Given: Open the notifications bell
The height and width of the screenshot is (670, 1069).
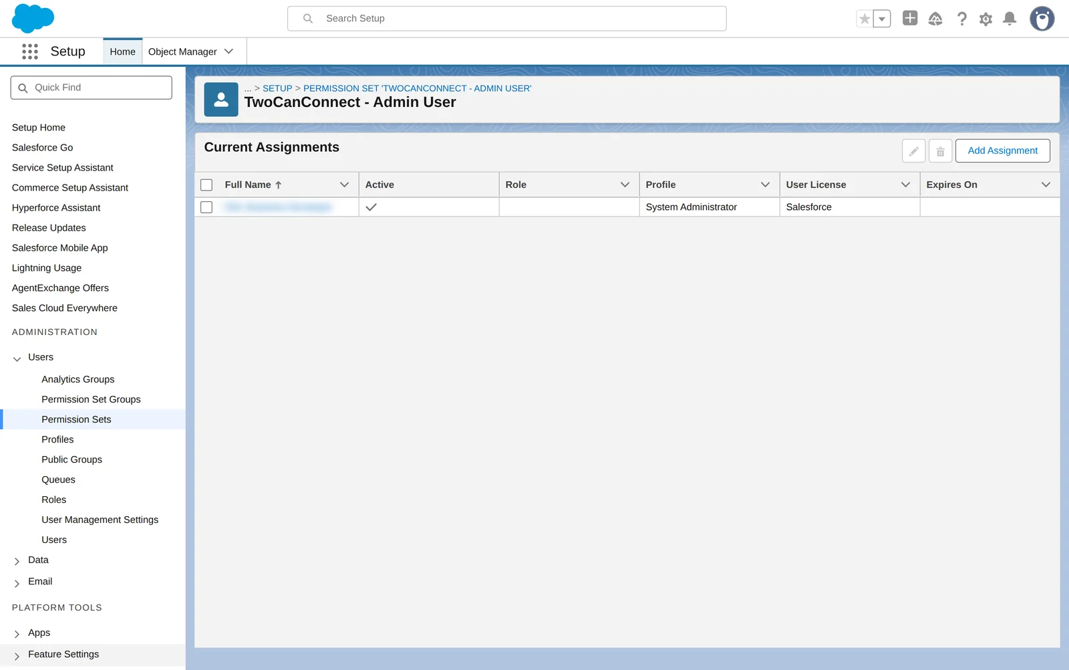Looking at the screenshot, I should (1010, 19).
